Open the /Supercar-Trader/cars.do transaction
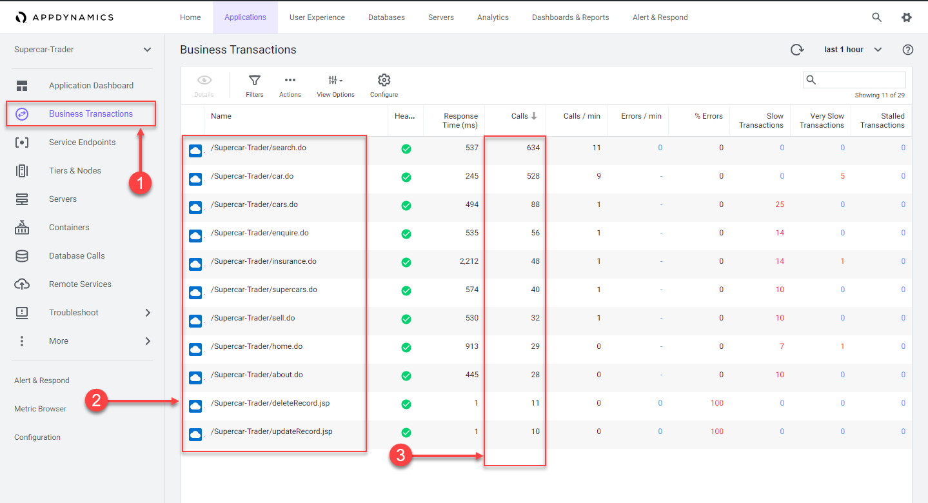This screenshot has height=503, width=928. click(254, 204)
